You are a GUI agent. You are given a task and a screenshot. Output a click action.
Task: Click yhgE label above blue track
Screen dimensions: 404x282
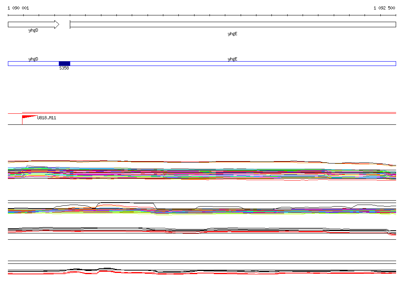(232, 59)
